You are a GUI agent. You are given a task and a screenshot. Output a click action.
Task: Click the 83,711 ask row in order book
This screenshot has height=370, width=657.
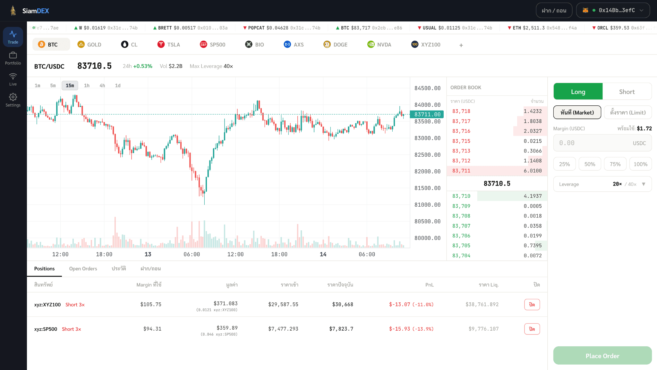pyautogui.click(x=497, y=171)
